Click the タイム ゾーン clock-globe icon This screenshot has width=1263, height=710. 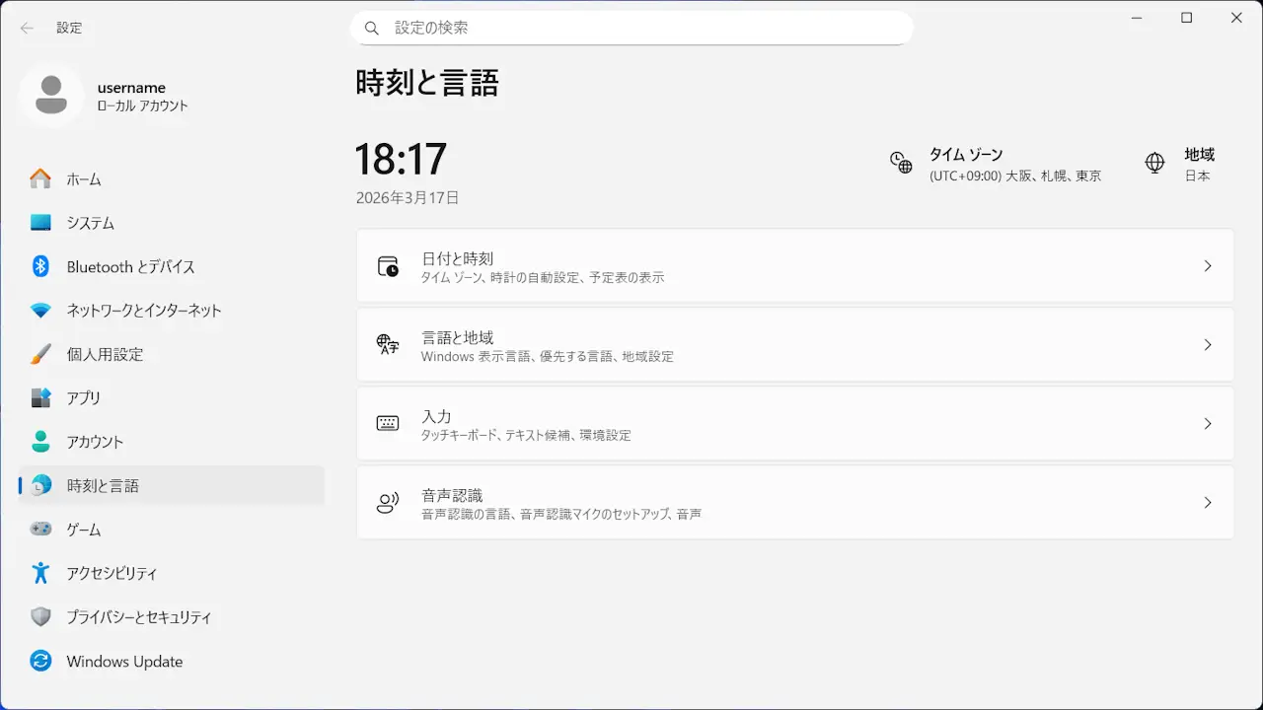(x=901, y=163)
